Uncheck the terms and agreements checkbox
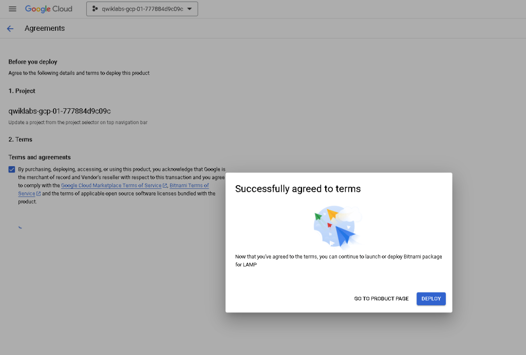 [x=12, y=169]
